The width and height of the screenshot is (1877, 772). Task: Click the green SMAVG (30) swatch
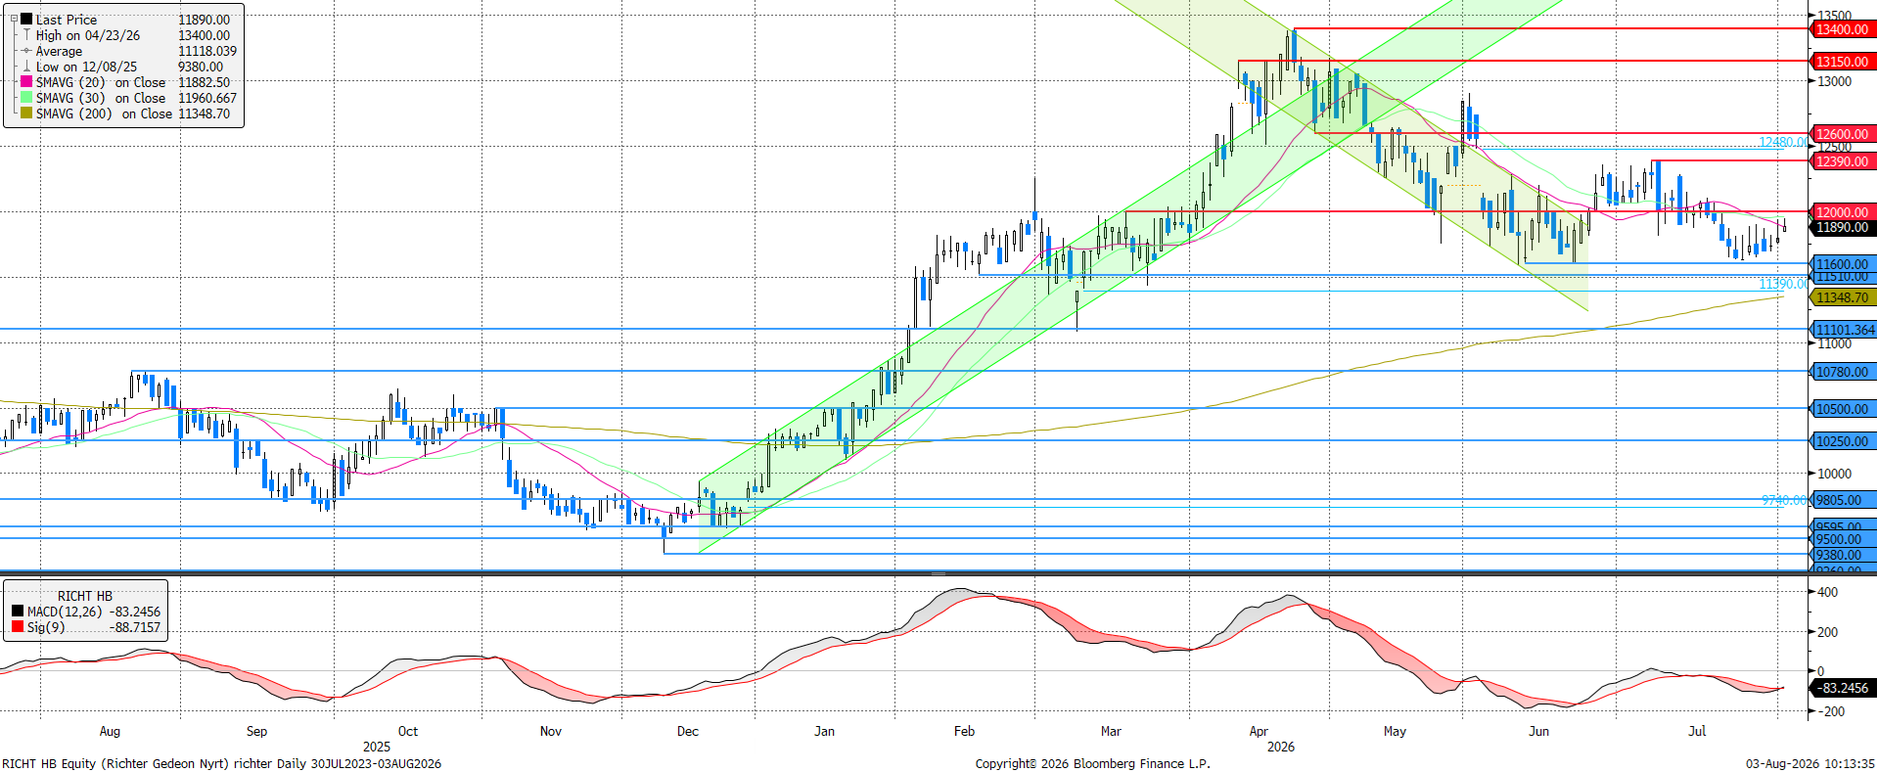[26, 98]
